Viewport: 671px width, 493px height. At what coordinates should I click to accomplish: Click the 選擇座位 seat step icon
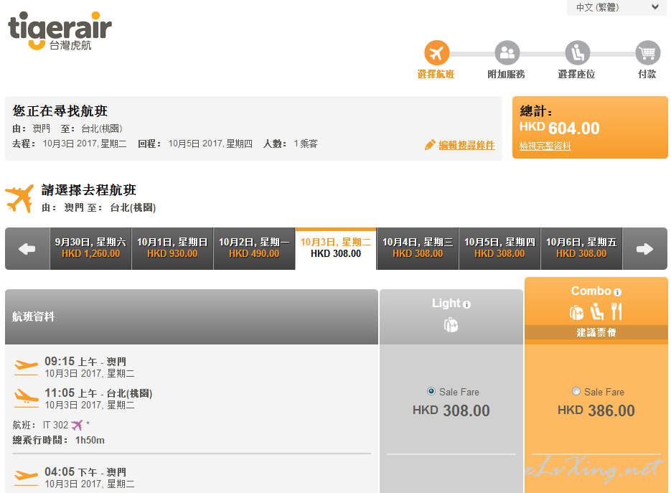[577, 53]
